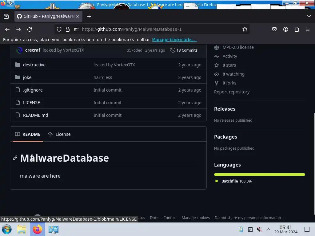This screenshot has width=315, height=236.
Task: Click Manage cookies in footer
Action: tap(196, 218)
